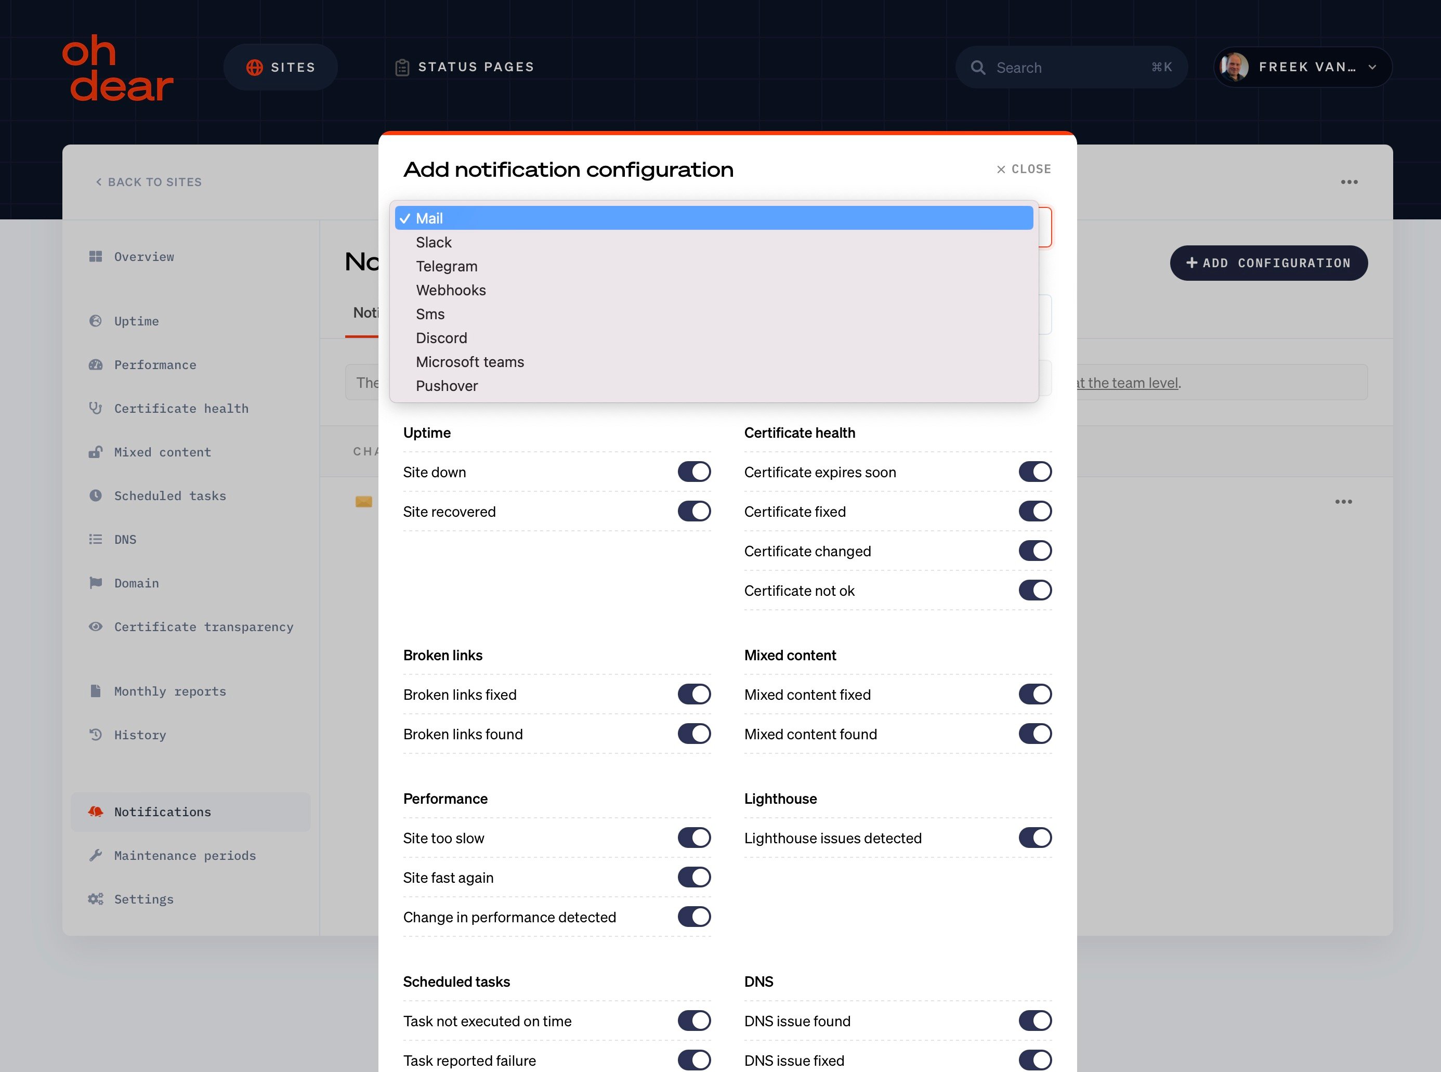Select Sms from the channel list
This screenshot has width=1441, height=1072.
point(714,314)
